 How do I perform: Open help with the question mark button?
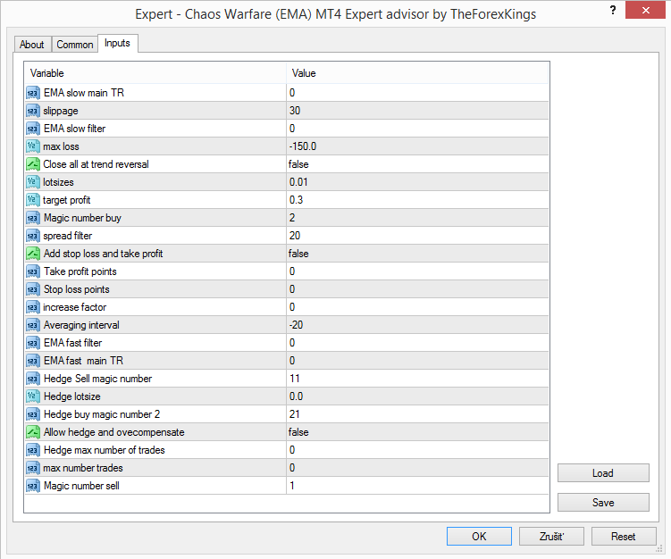point(613,10)
